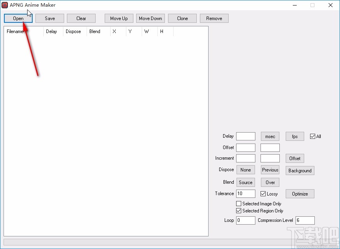Move the selected frame up
Screen dimensions: 340x249
(x=119, y=18)
